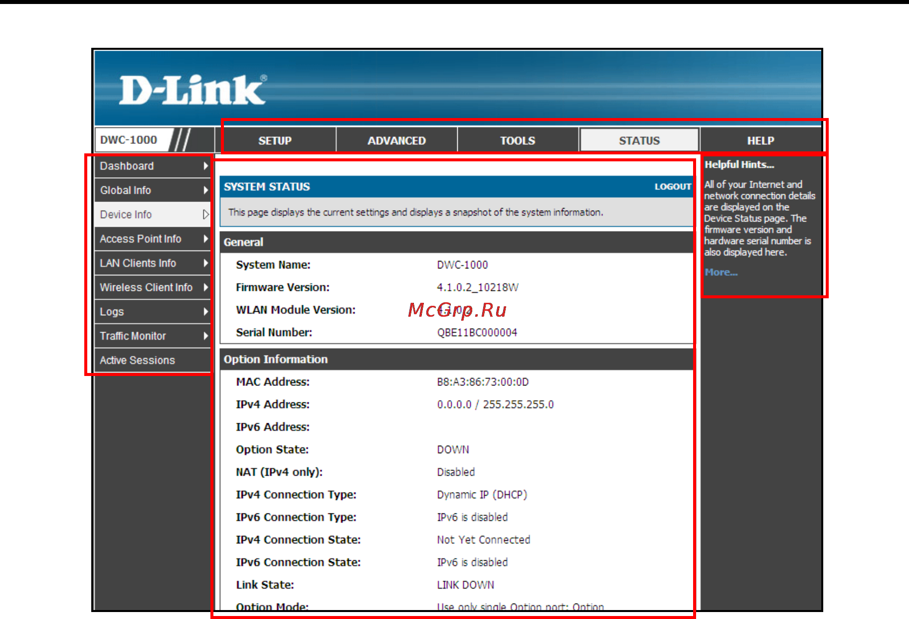
Task: Switch to the TOOLS tab
Action: click(x=518, y=140)
